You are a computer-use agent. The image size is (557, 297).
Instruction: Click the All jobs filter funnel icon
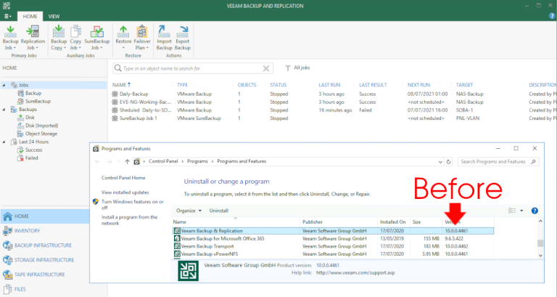coord(288,68)
